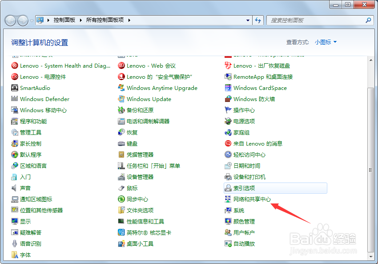
Task: Open 自动播放 link
Action: pyautogui.click(x=244, y=244)
